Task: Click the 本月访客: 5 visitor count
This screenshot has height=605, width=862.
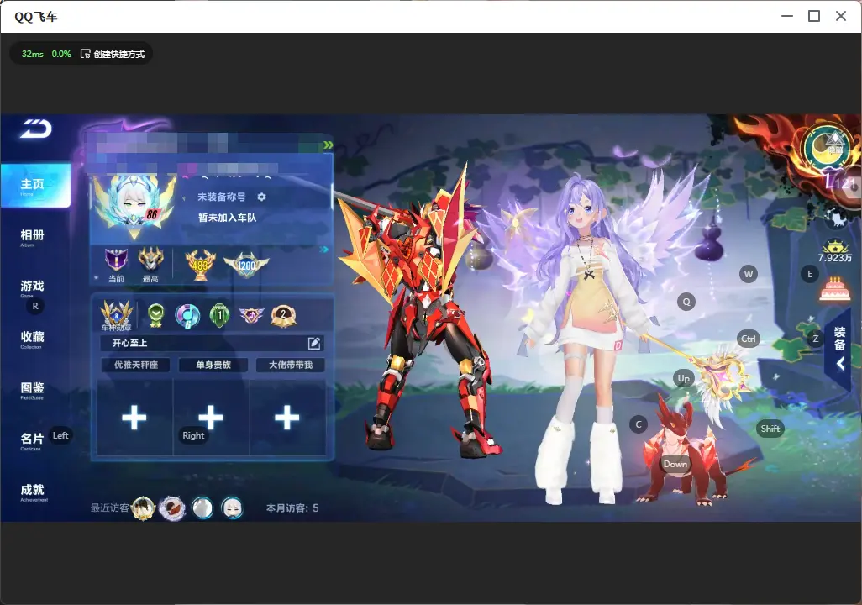Action: pyautogui.click(x=292, y=508)
